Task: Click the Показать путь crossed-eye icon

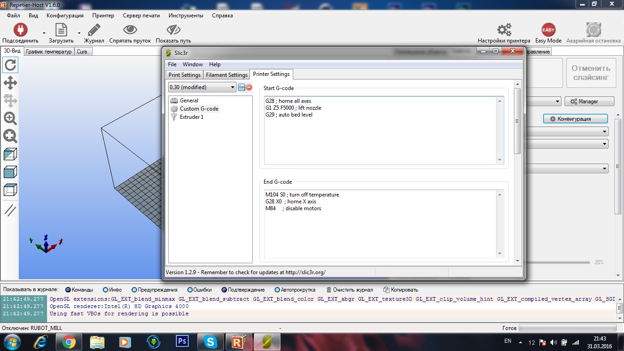Action: (174, 30)
